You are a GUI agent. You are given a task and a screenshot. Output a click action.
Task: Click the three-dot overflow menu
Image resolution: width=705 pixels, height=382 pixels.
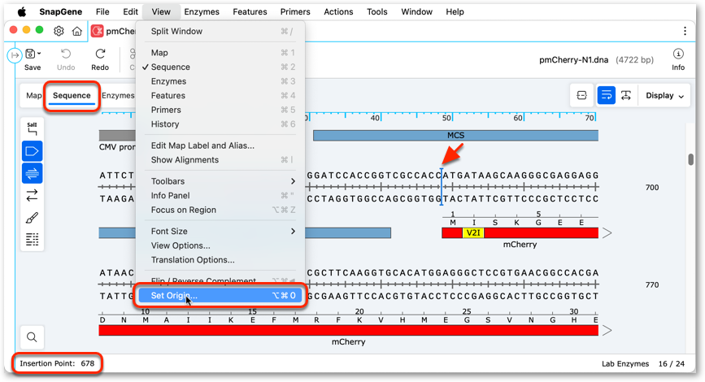point(685,31)
